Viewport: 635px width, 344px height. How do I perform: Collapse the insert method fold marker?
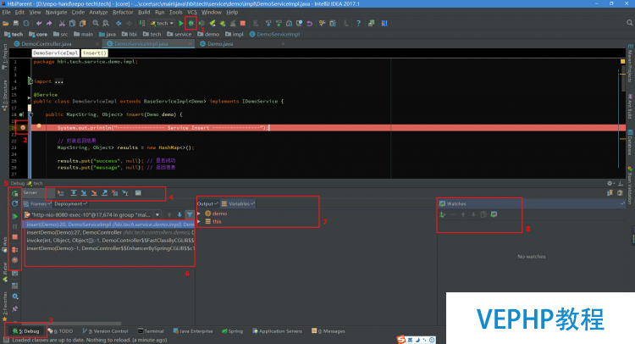30,114
